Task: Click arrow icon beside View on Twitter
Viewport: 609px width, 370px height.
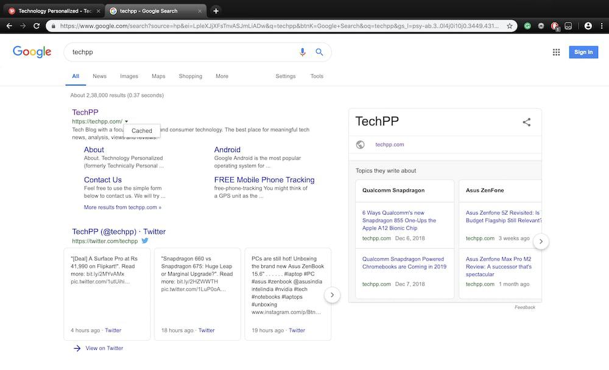Action: (77, 348)
